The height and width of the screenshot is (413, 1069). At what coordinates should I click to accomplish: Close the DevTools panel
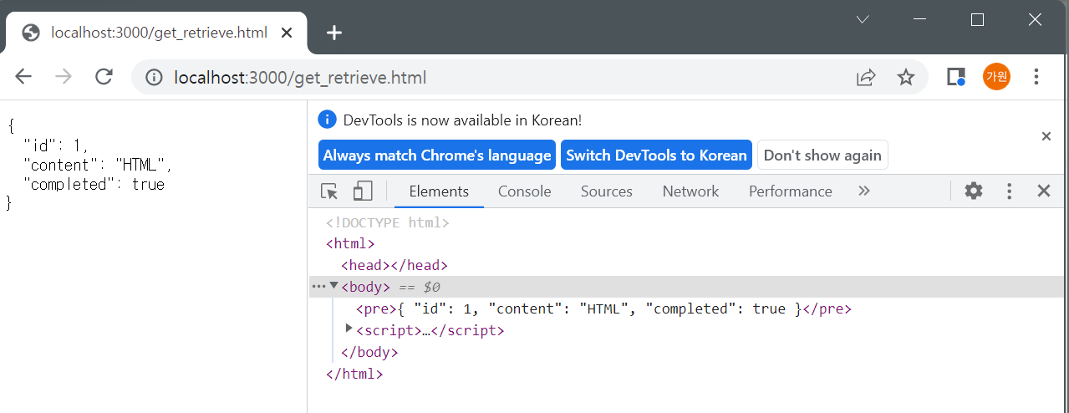(1044, 191)
